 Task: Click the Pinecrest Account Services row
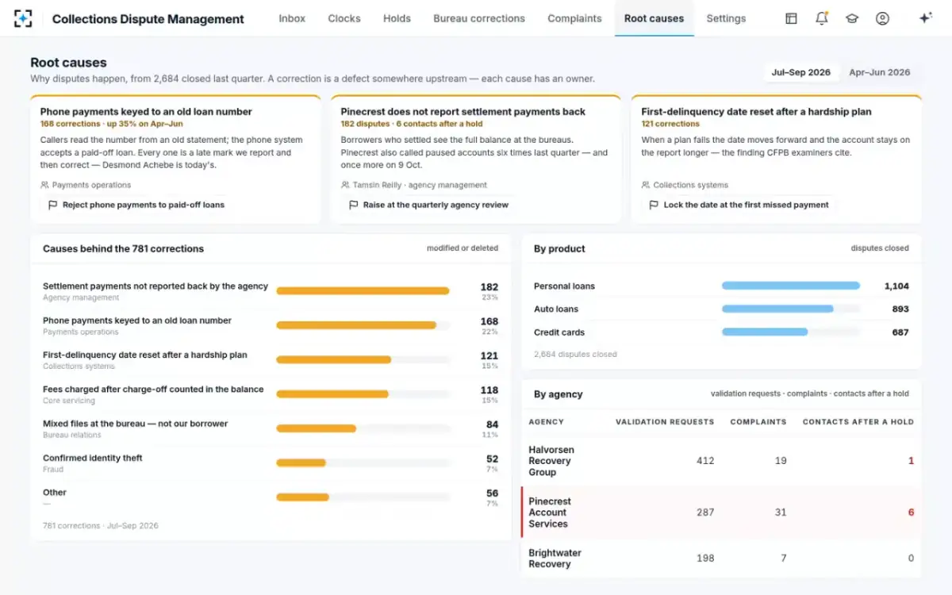(721, 512)
